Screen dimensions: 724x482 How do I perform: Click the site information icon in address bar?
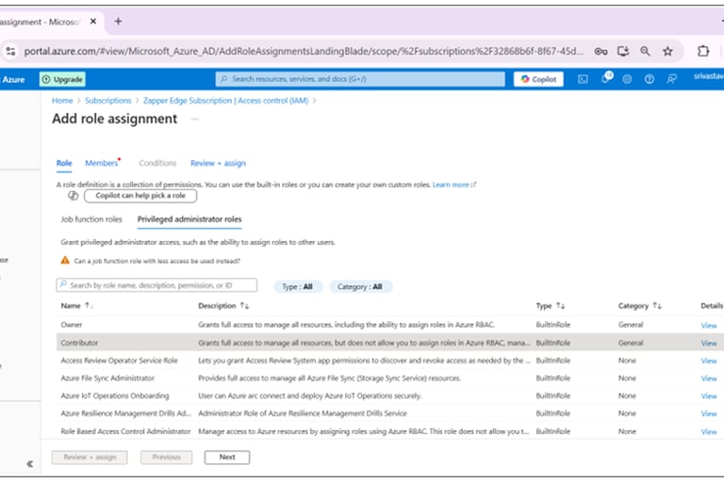[10, 51]
